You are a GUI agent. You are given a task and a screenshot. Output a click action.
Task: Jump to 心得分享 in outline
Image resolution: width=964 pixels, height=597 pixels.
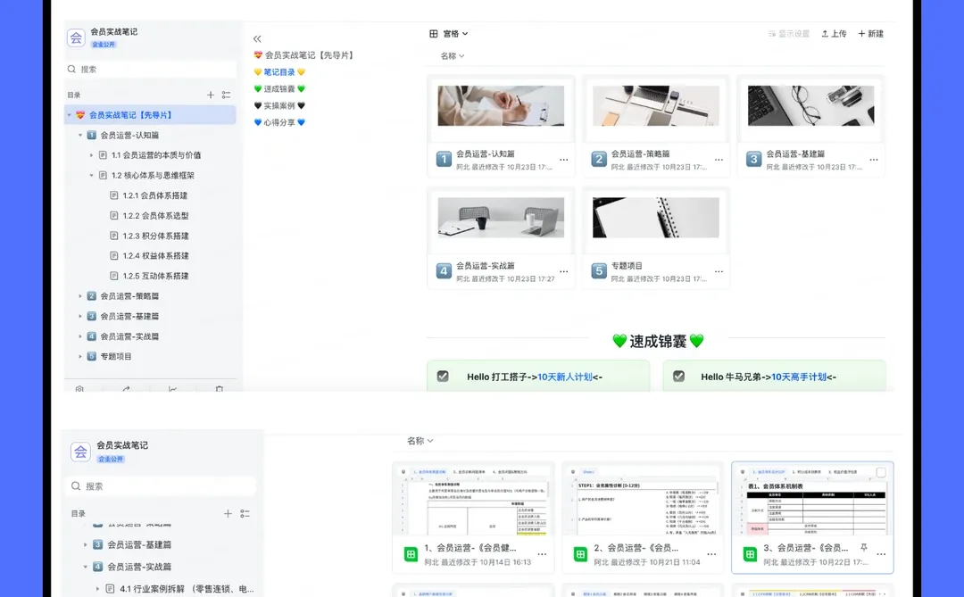coord(279,122)
